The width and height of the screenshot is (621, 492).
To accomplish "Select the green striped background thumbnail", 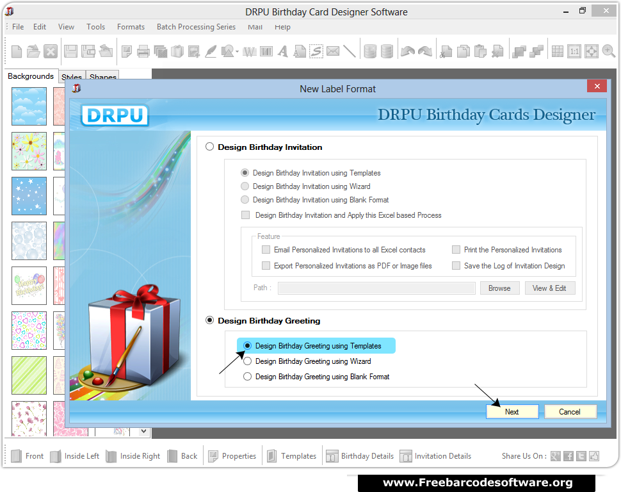I will pyautogui.click(x=29, y=375).
